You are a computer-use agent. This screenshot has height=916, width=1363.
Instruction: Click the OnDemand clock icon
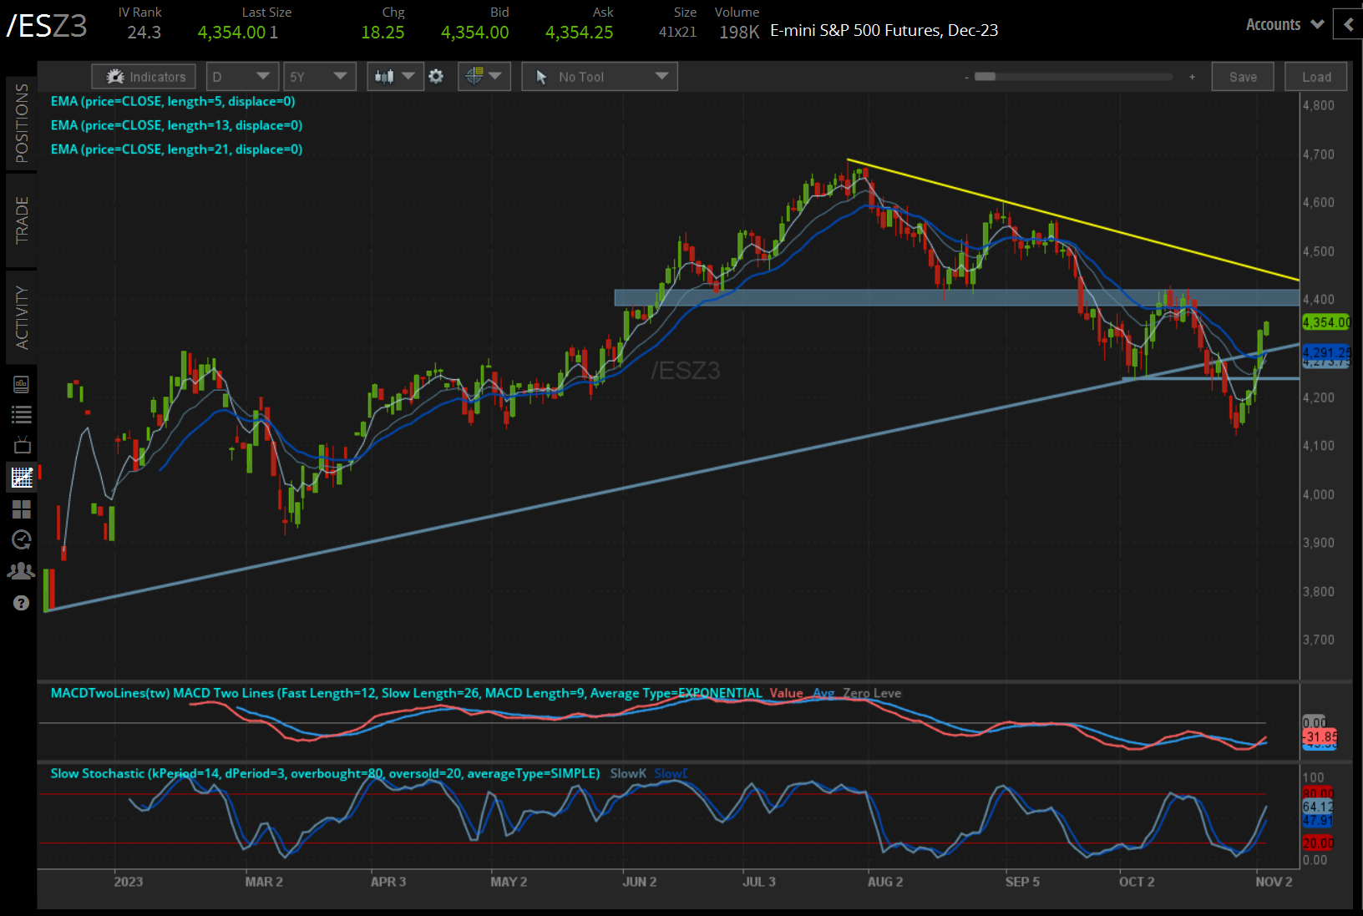[x=22, y=539]
